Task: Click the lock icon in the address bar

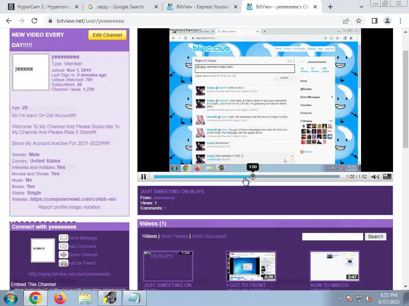Action: pyautogui.click(x=50, y=21)
